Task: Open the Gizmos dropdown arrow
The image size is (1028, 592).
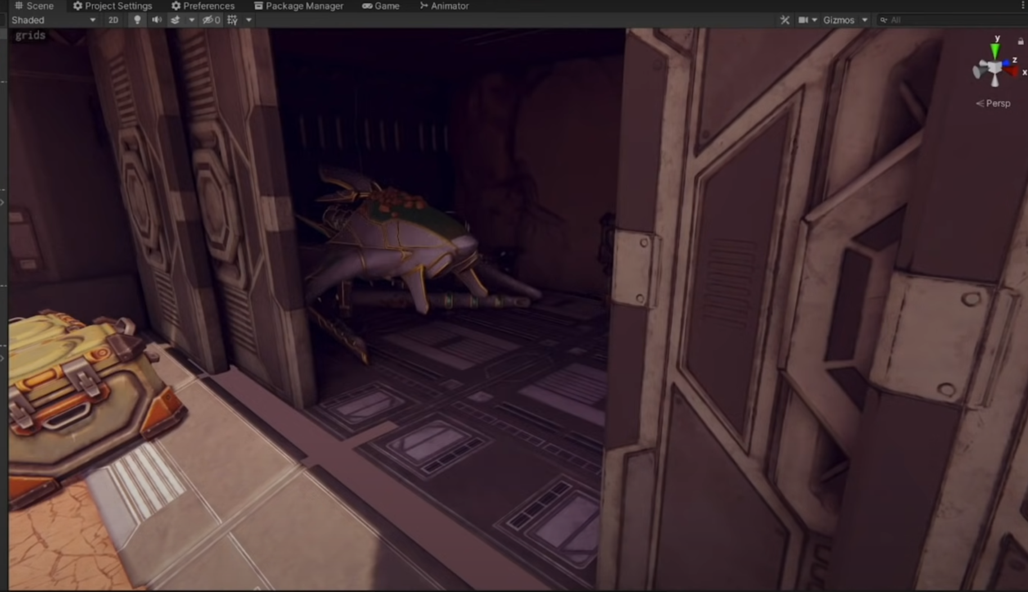Action: (865, 20)
